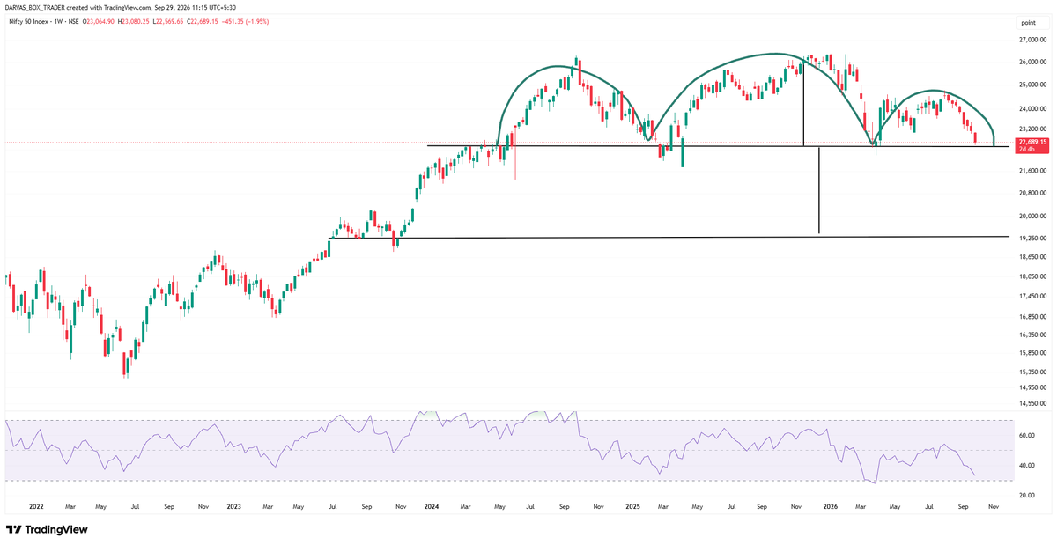Click the RSI 20.00 axis label
The image size is (1057, 545).
point(1027,496)
